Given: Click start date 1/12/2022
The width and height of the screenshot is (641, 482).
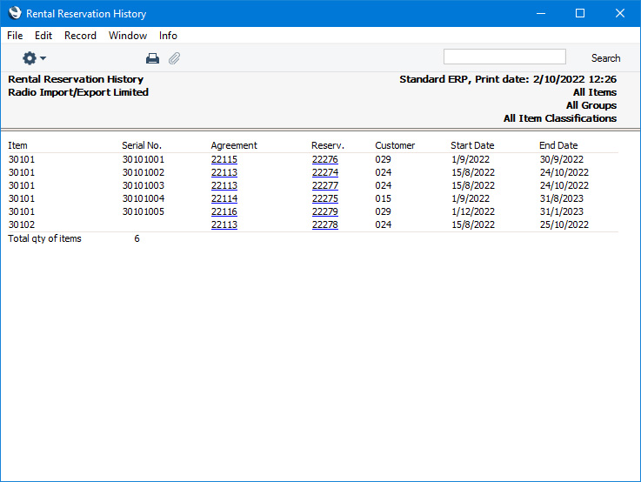Looking at the screenshot, I should pyautogui.click(x=473, y=211).
